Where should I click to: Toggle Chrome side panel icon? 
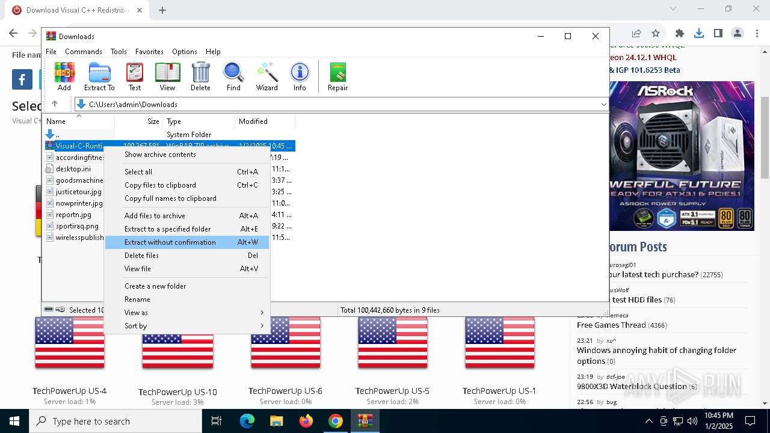(x=718, y=33)
